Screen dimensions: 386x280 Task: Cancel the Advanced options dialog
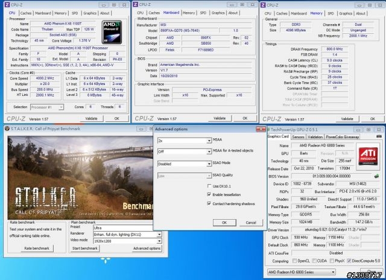tap(251, 223)
